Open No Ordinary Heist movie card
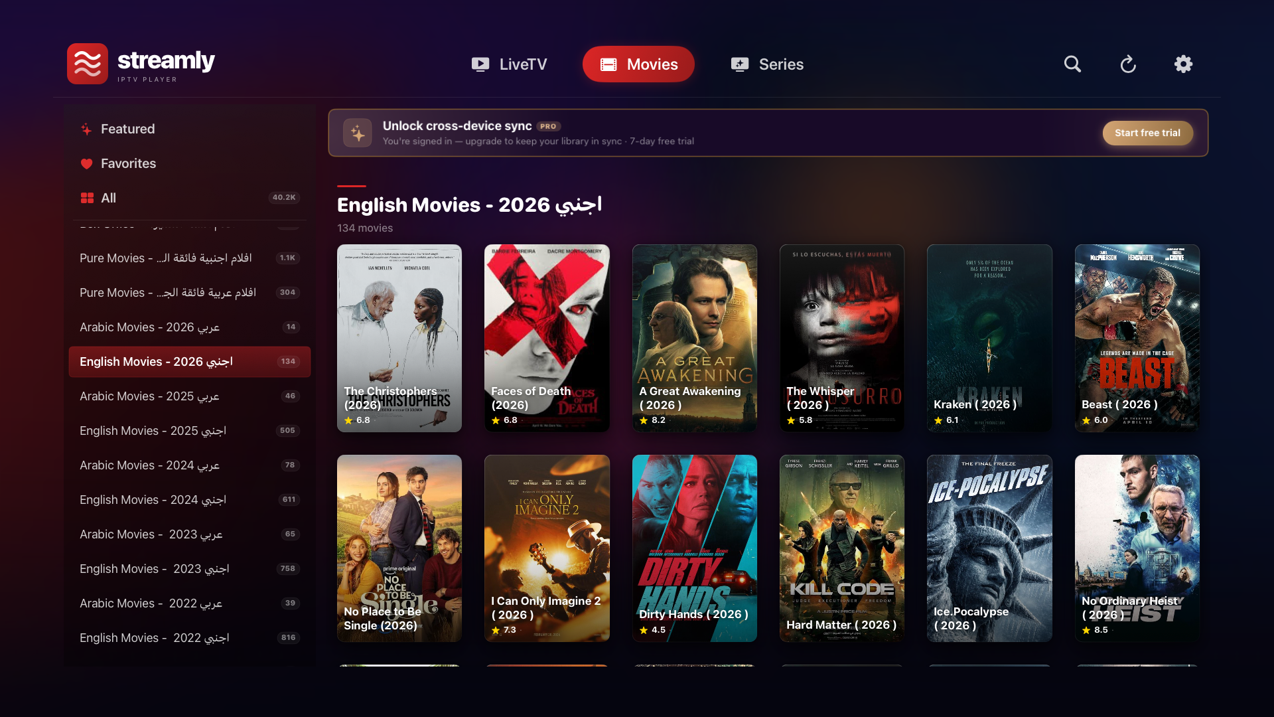The image size is (1274, 717). 1137,548
